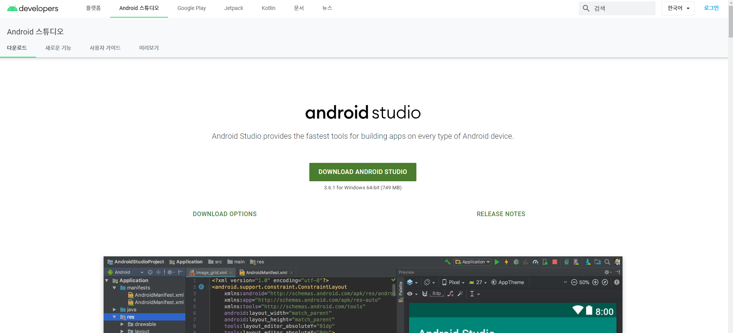
Task: Click the hide panel icon in Project panel
Action: pyautogui.click(x=180, y=272)
